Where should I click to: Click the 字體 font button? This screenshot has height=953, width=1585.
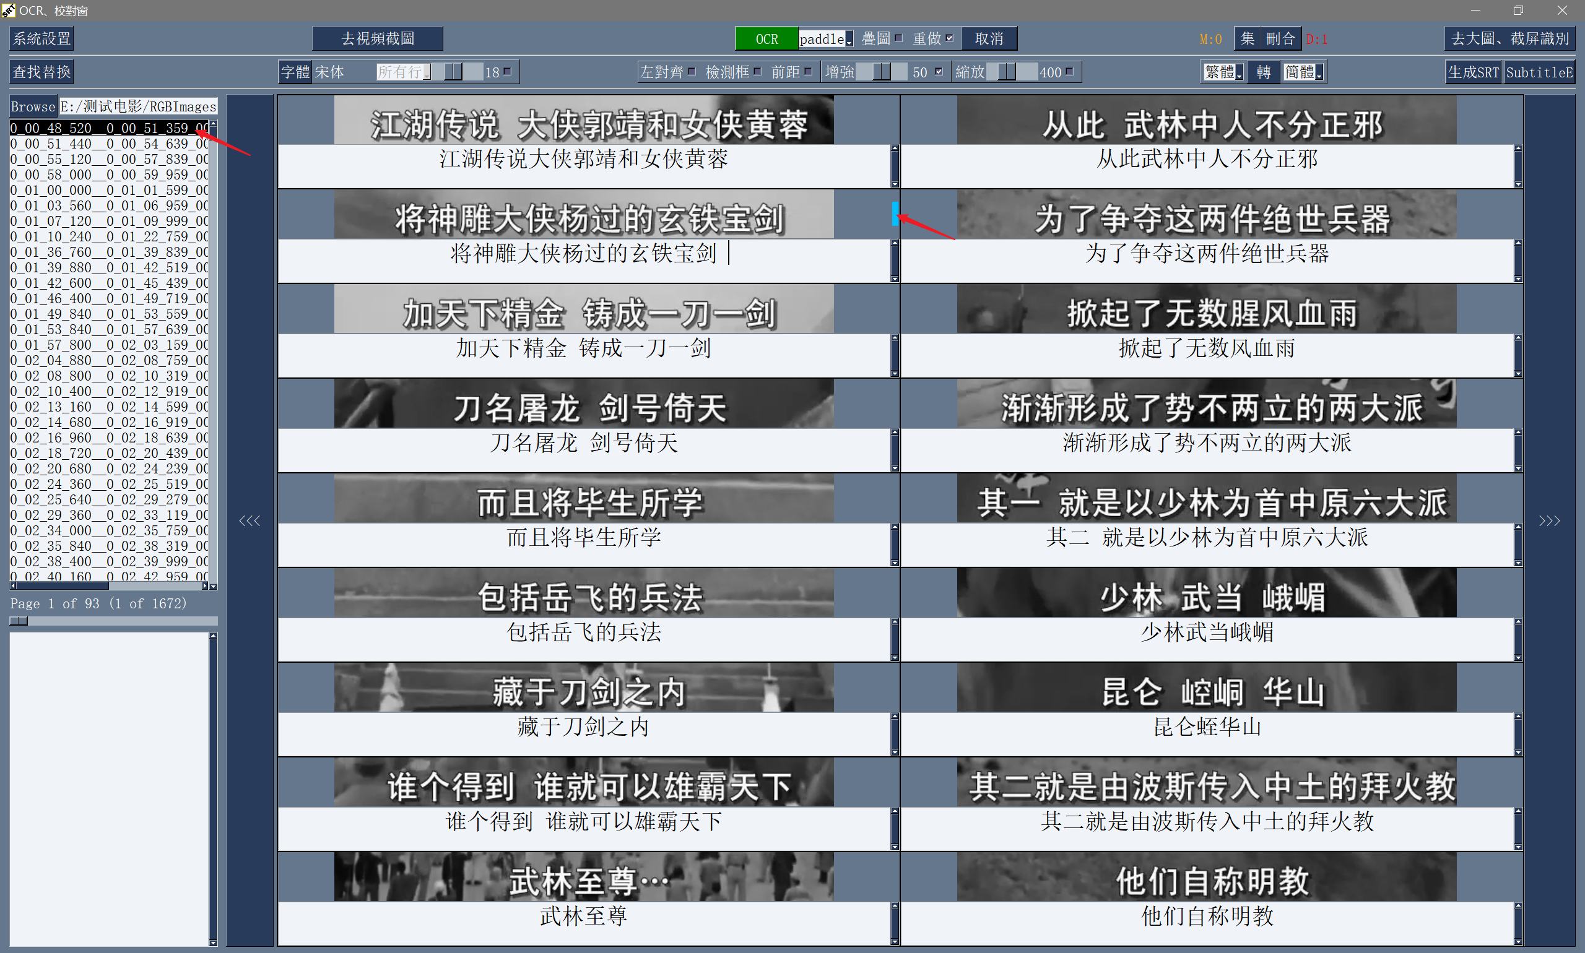[x=295, y=72]
